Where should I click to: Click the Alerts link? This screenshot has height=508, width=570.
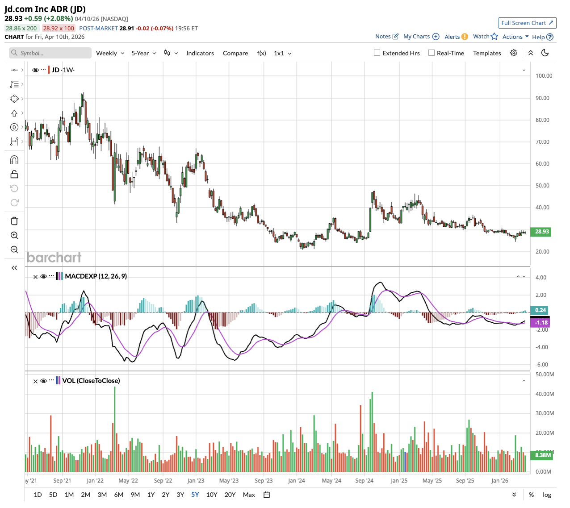(452, 37)
